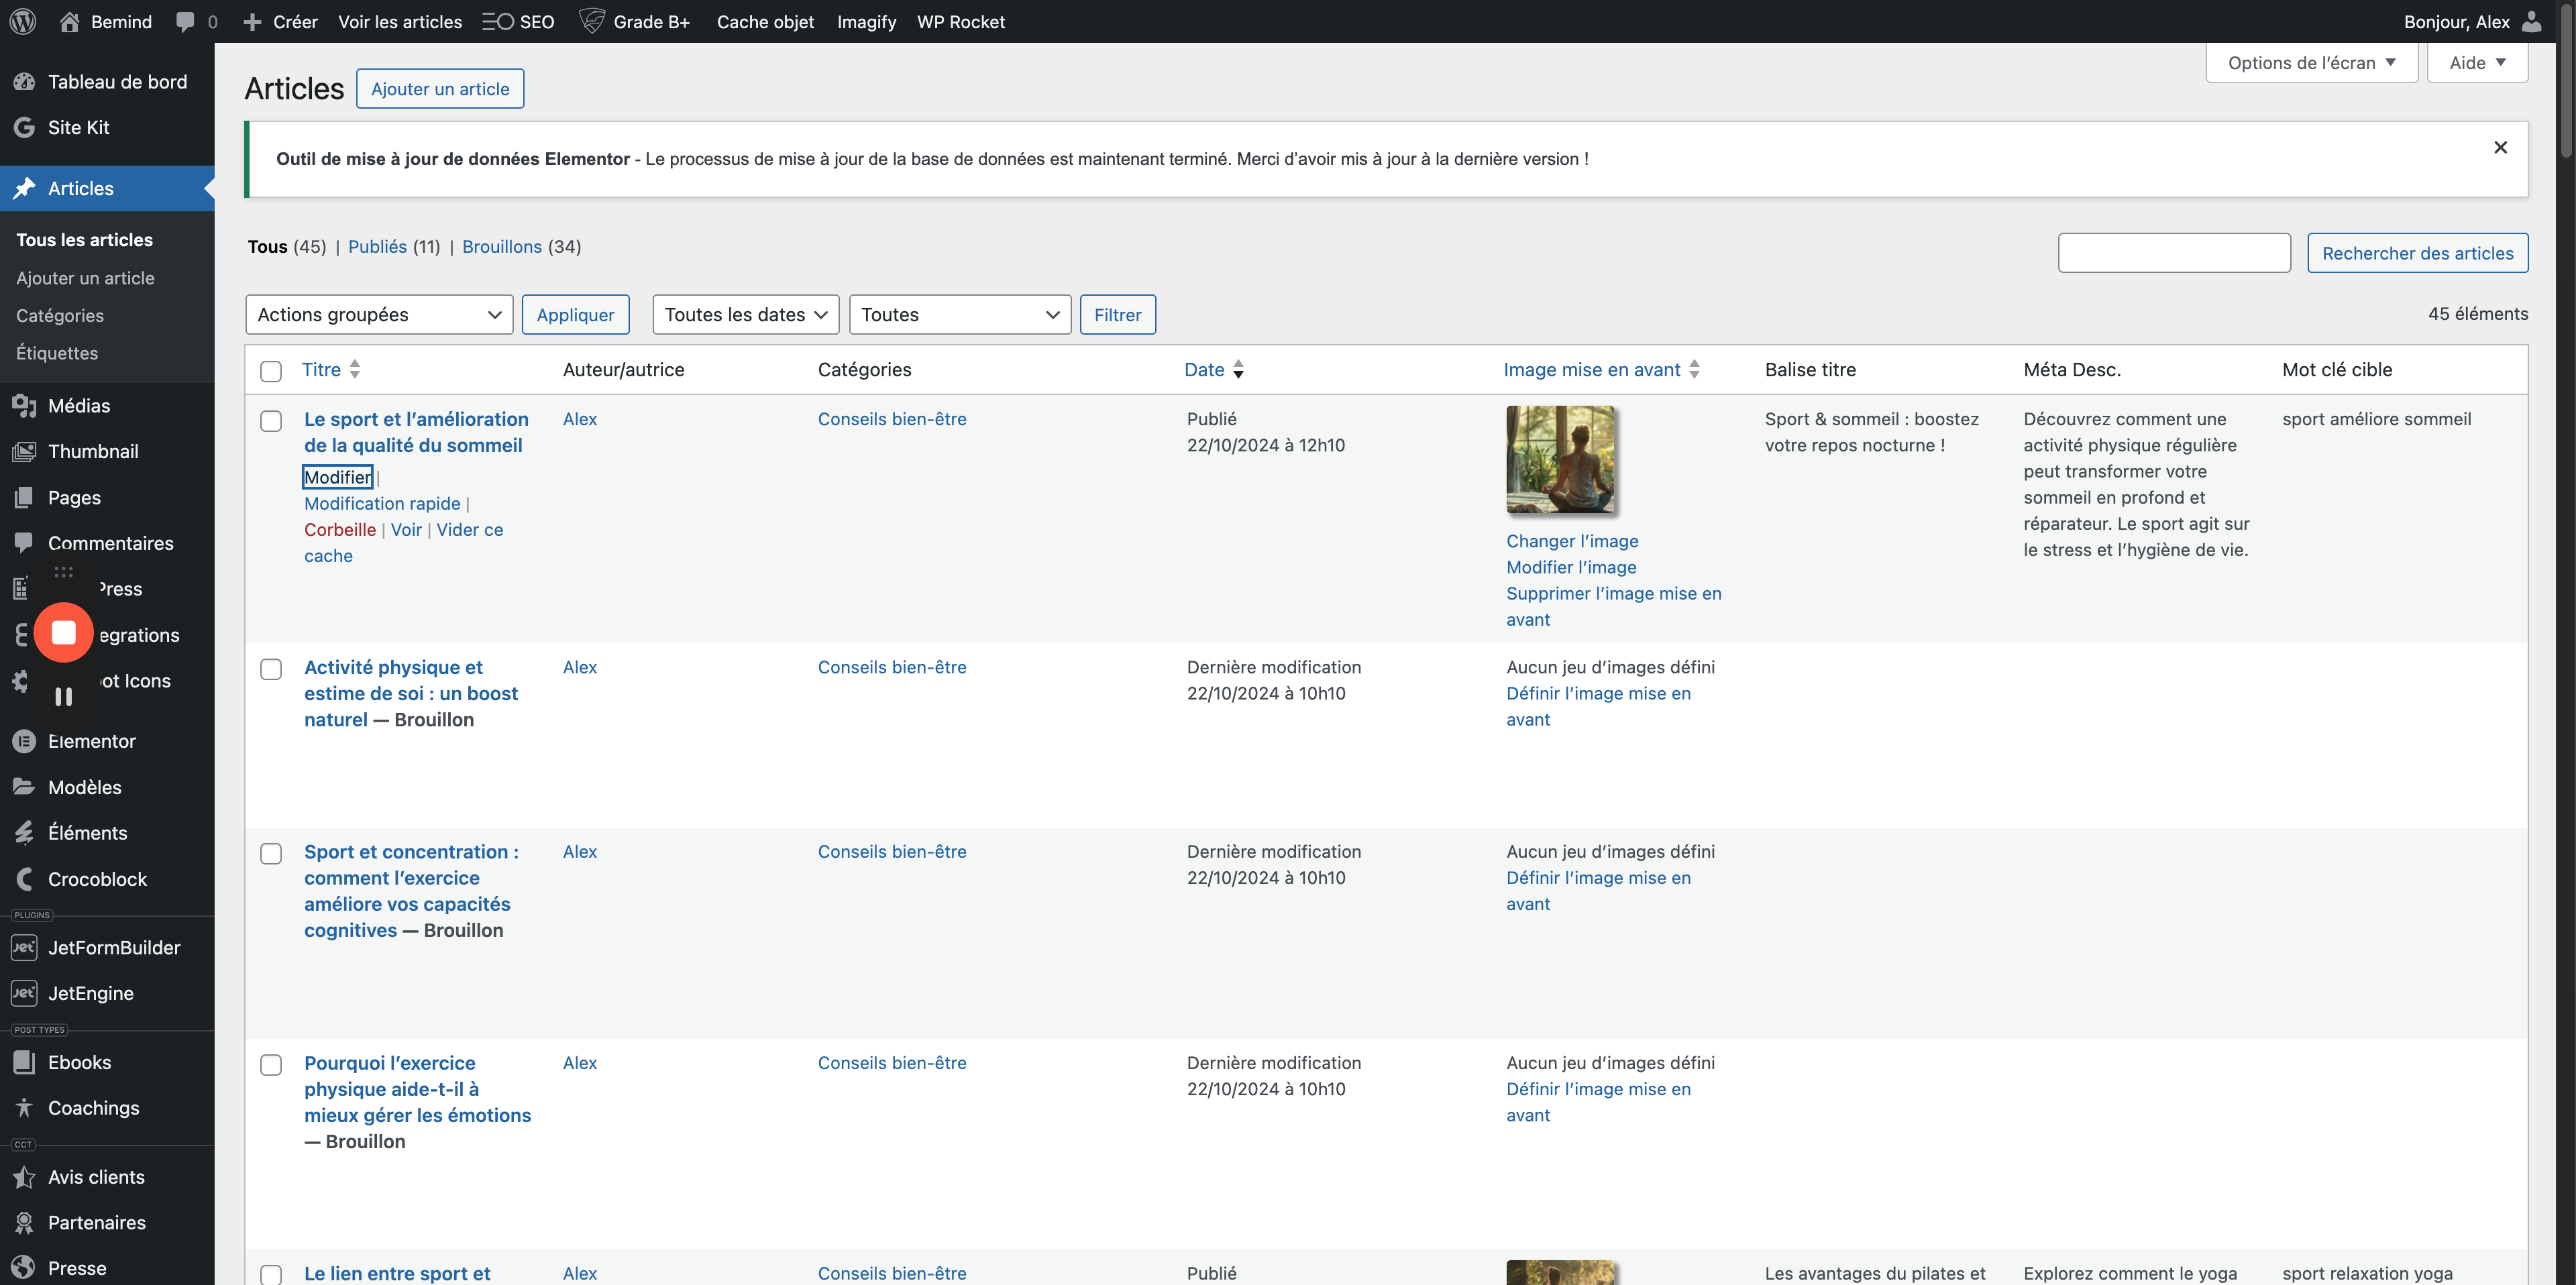This screenshot has width=2576, height=1285.
Task: Open the Actions groupées dropdown
Action: (379, 315)
